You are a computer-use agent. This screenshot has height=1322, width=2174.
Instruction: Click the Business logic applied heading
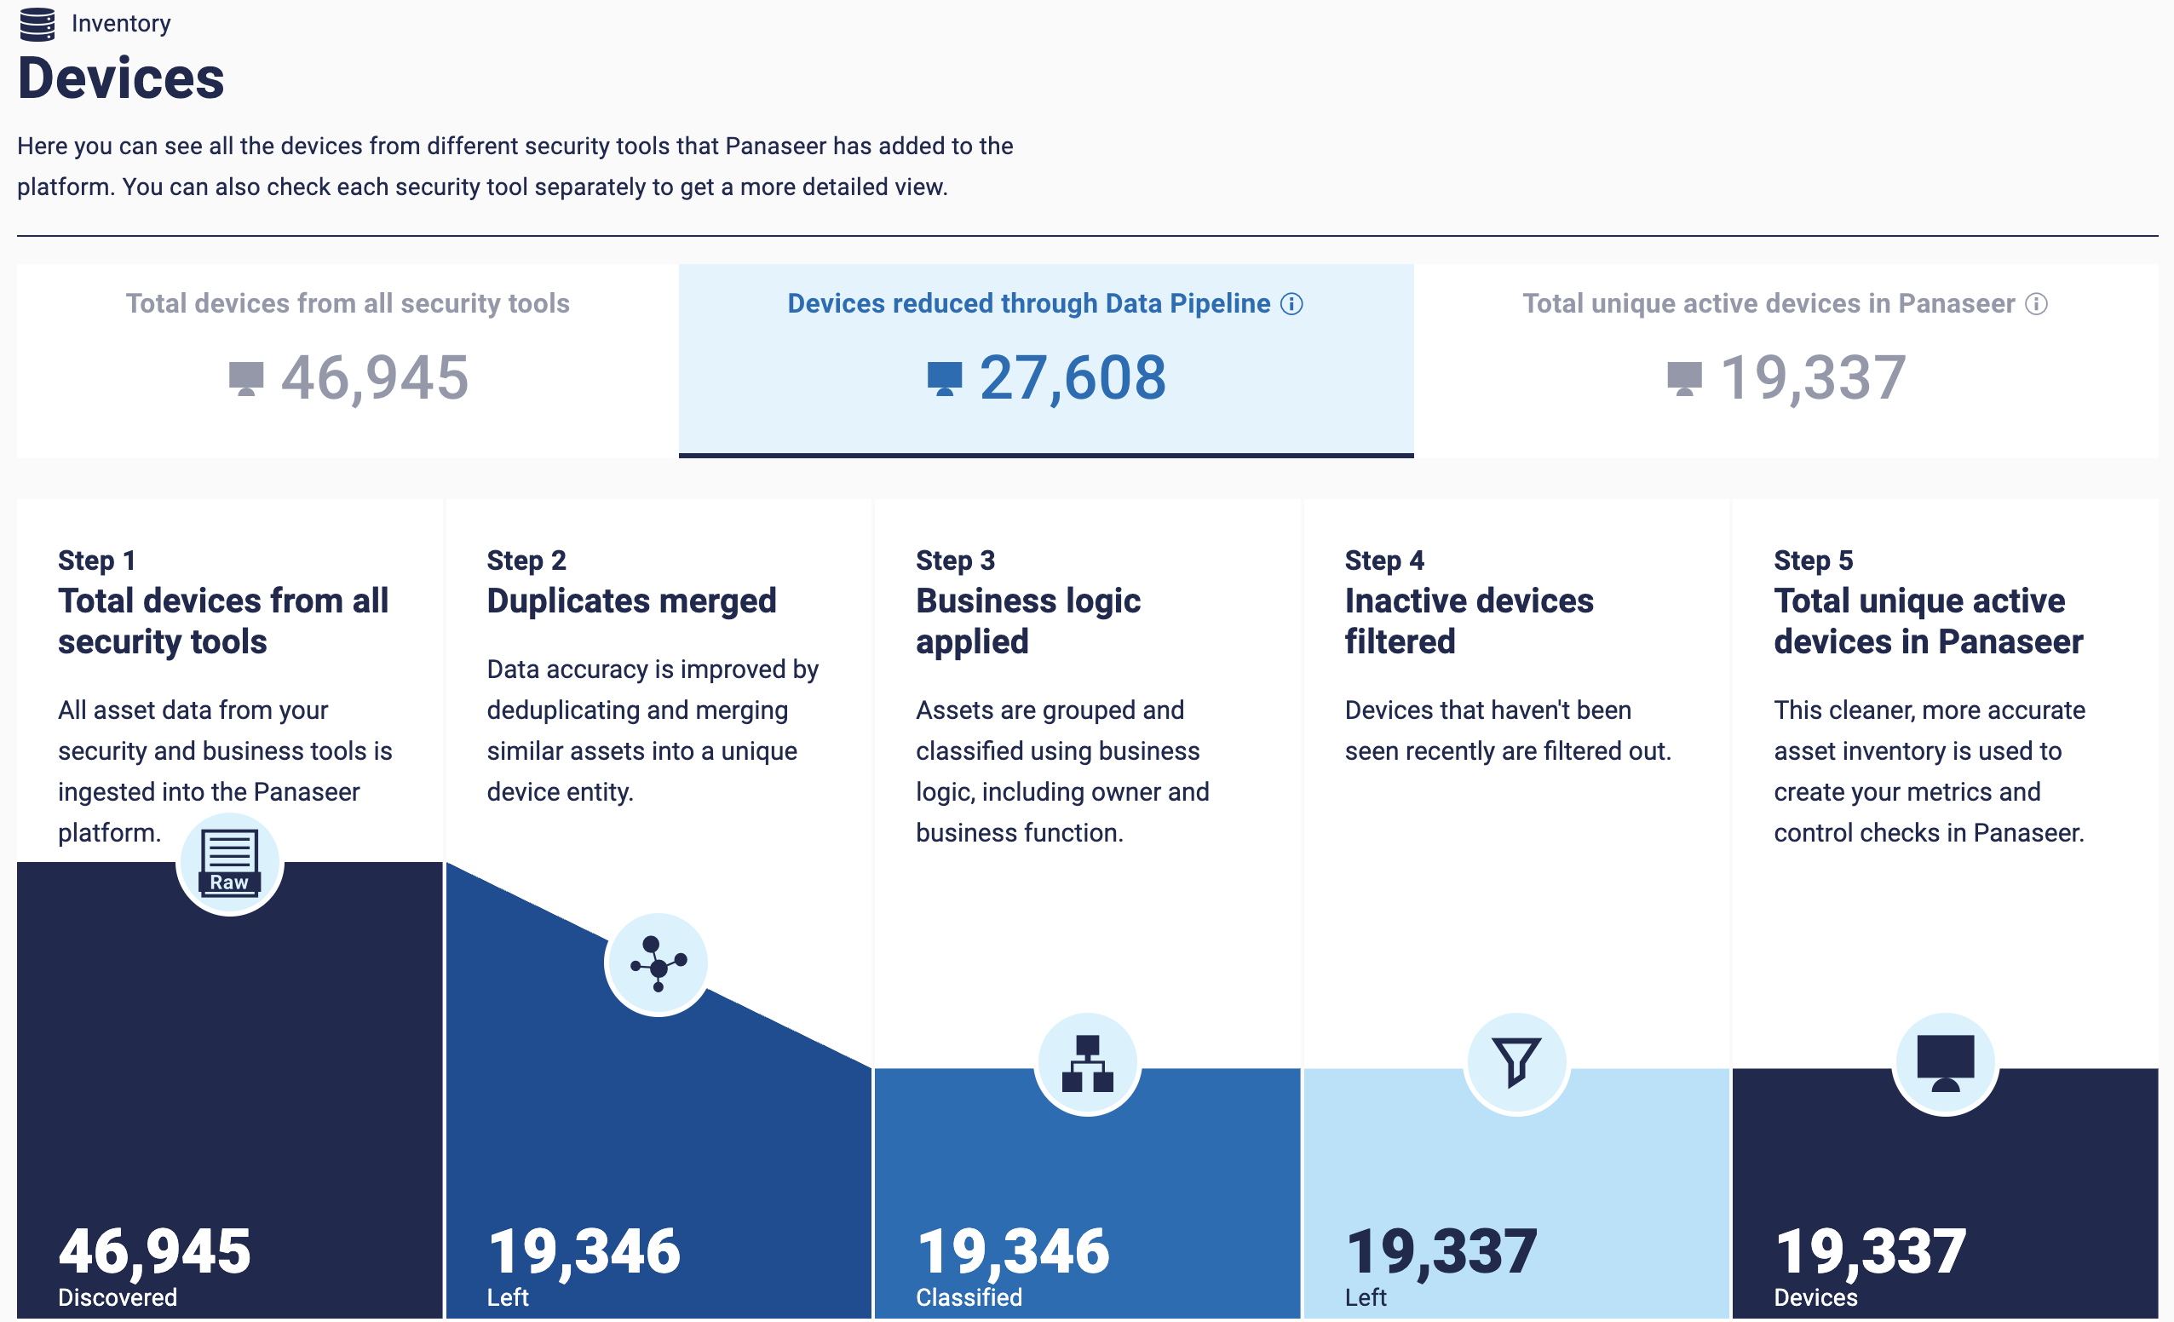(1029, 621)
